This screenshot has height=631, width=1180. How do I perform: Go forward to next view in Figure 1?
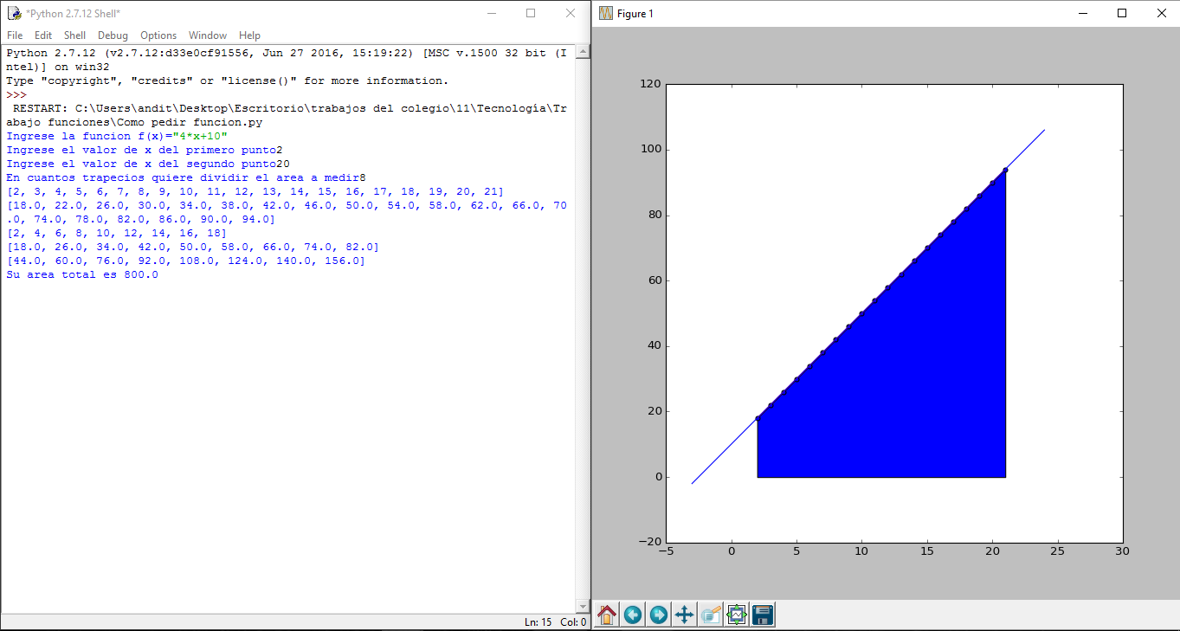tap(659, 615)
